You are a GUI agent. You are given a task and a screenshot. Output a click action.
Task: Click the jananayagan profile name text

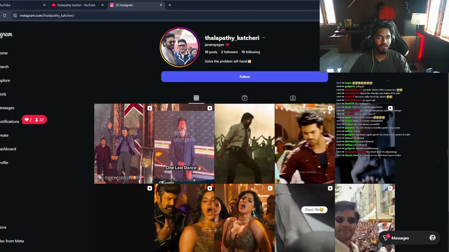[214, 45]
